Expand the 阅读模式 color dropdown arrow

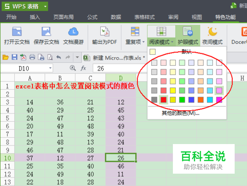coord(172,42)
